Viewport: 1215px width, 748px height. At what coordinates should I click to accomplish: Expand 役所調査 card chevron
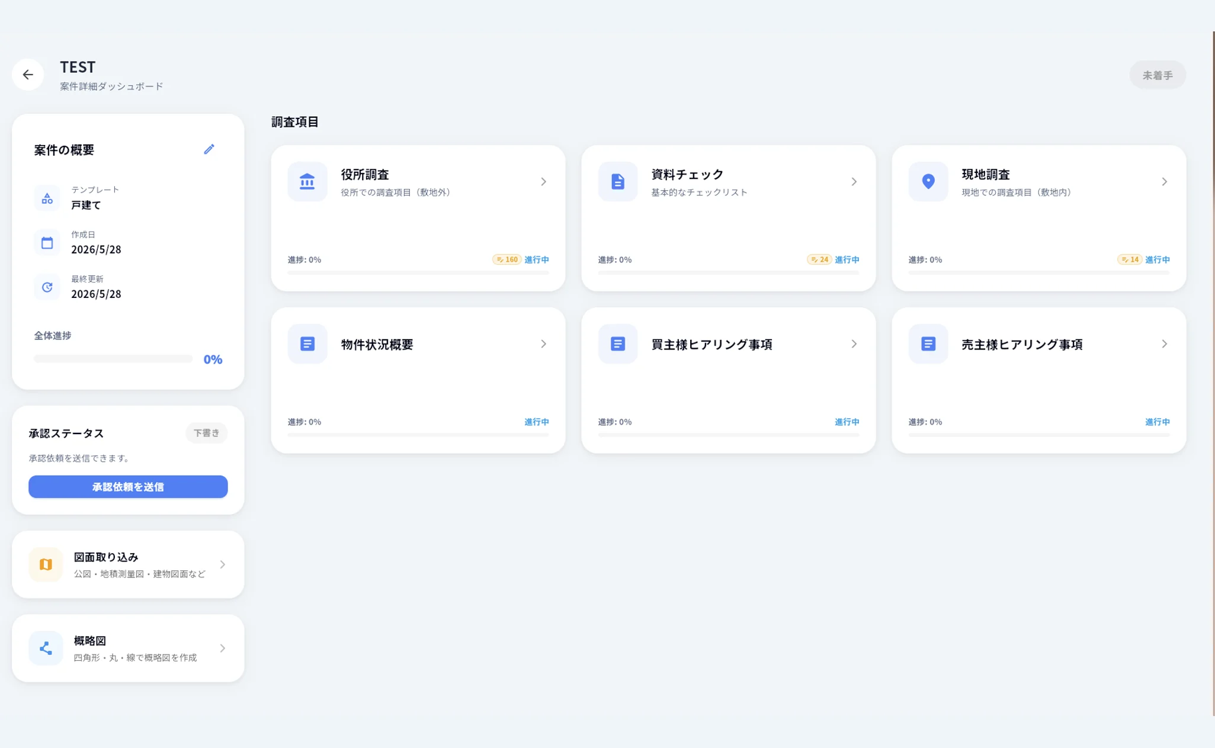coord(543,182)
